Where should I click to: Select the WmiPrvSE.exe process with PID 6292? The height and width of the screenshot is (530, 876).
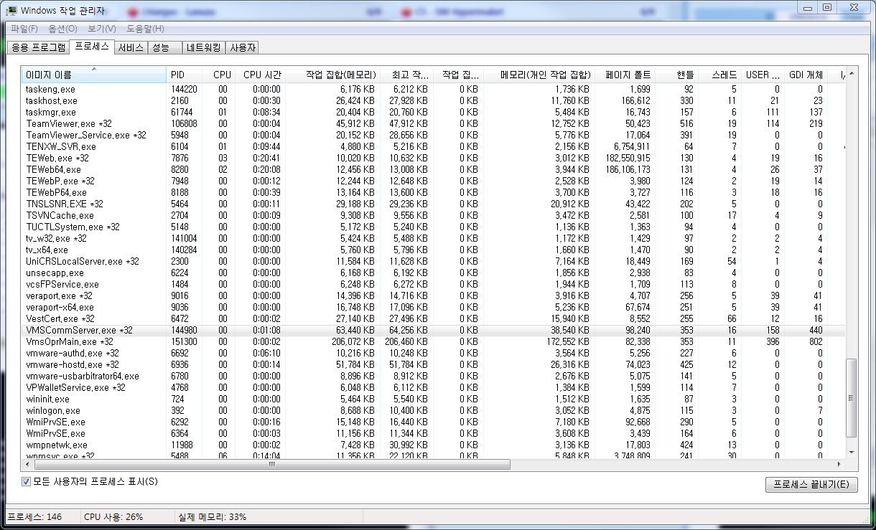click(434, 422)
